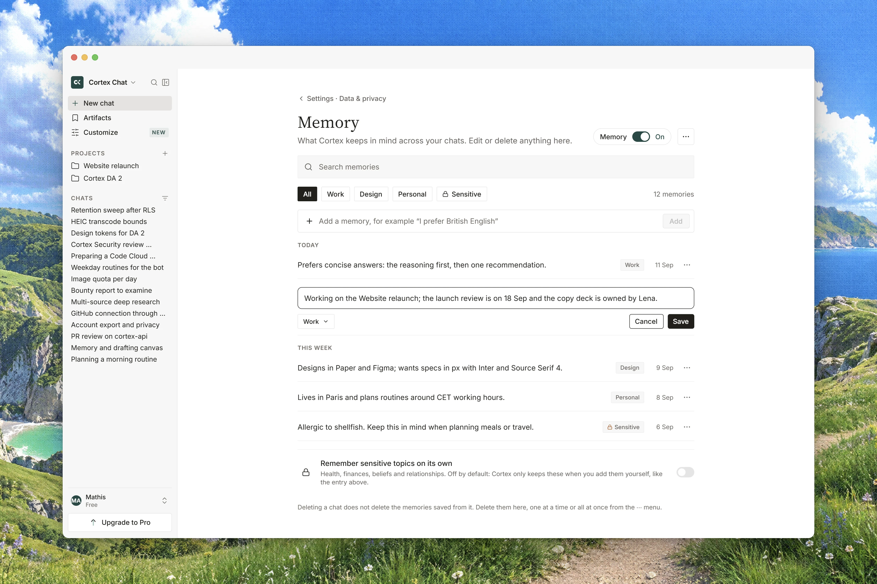
Task: Show only Sensitive memories
Action: [x=462, y=194]
